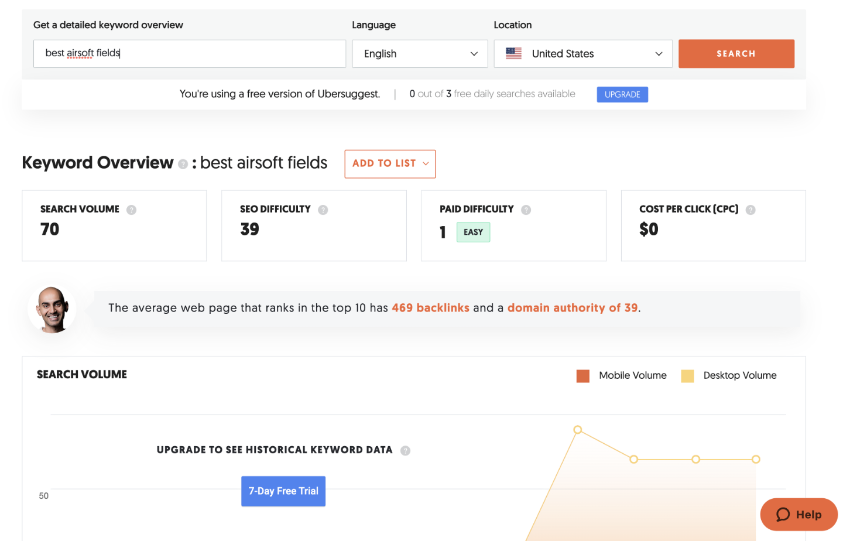Focus the keyword search input field
Viewport: 843px width, 541px height.
point(189,54)
